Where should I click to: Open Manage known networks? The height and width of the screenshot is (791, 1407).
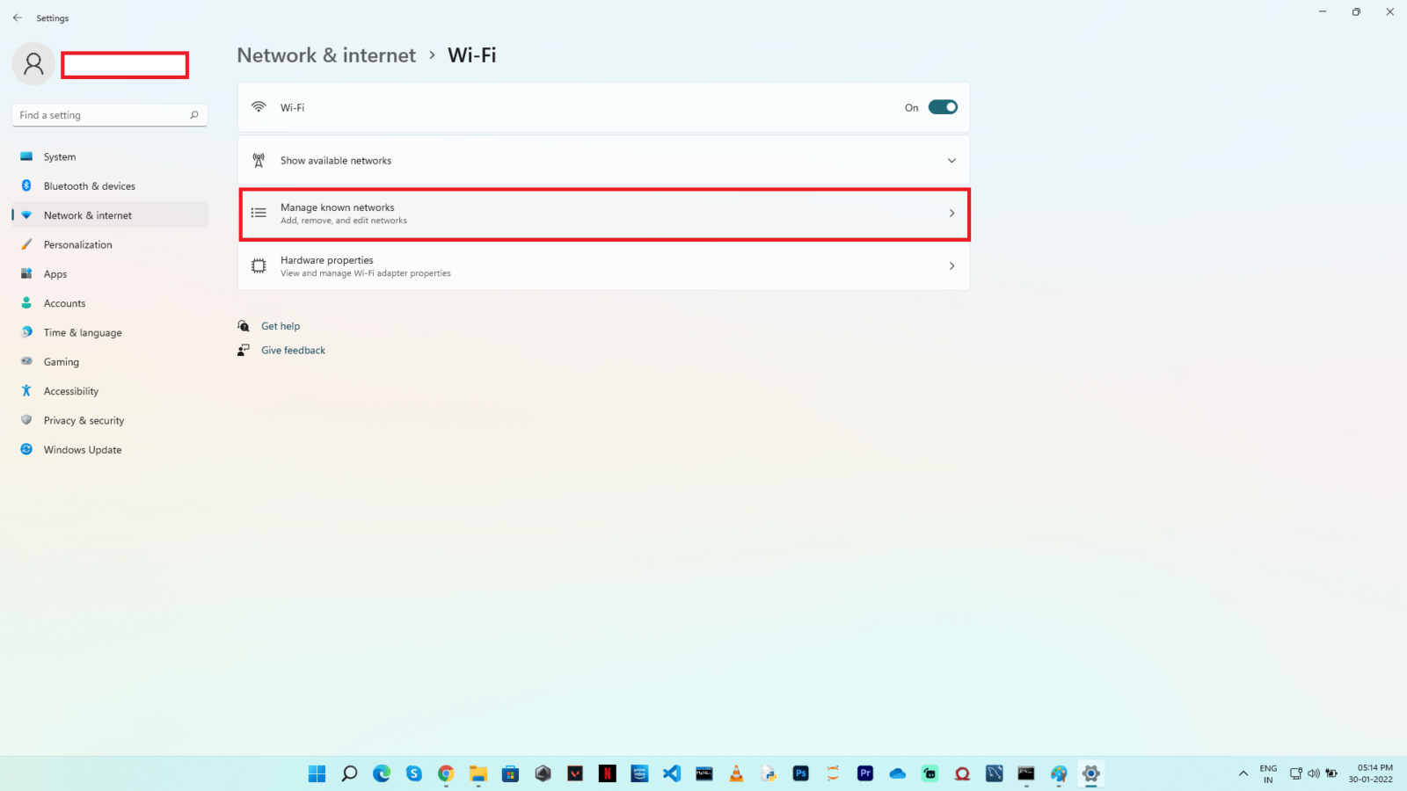[x=603, y=214]
